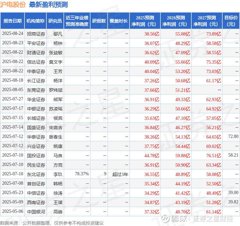The height and width of the screenshot is (226, 240).
Task: Click the 2026预测净利润 column header
Action: click(x=176, y=21)
